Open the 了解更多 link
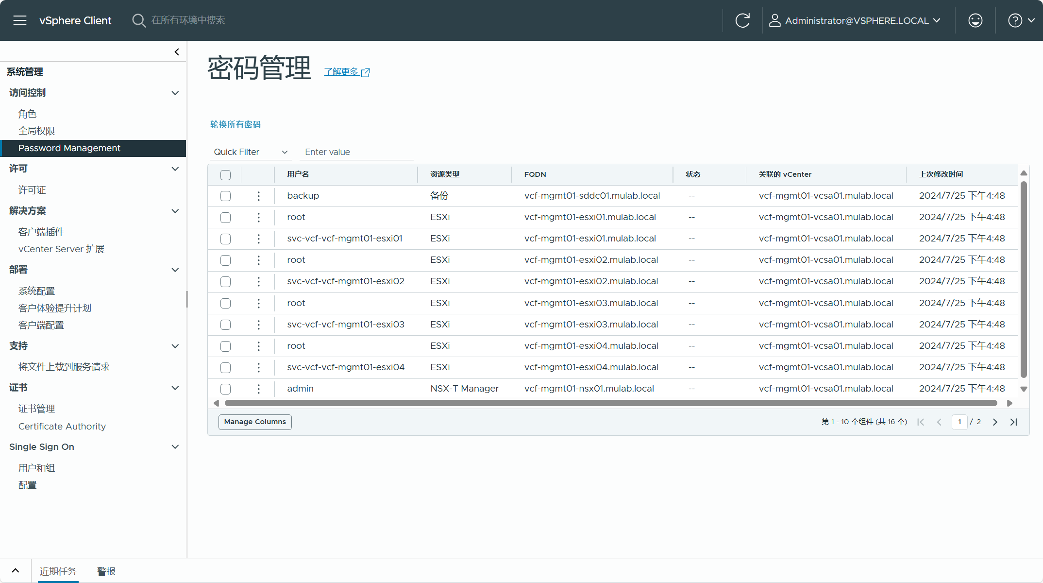Image resolution: width=1043 pixels, height=583 pixels. [x=347, y=72]
